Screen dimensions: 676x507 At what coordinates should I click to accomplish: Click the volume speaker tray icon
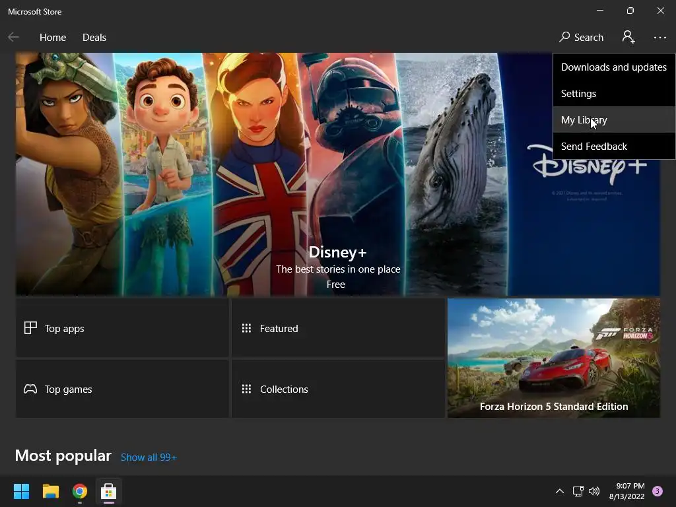coord(594,491)
